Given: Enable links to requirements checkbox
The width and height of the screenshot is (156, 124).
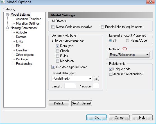Looking at the screenshot, I should (102, 27).
